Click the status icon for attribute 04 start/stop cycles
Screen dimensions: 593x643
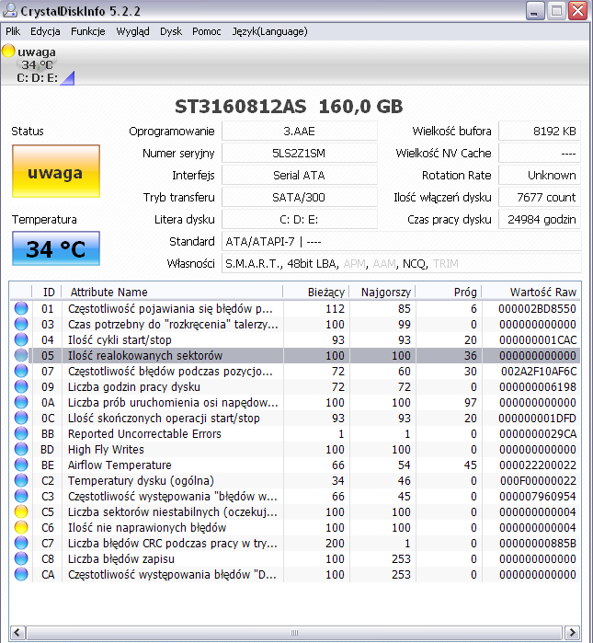pyautogui.click(x=21, y=339)
